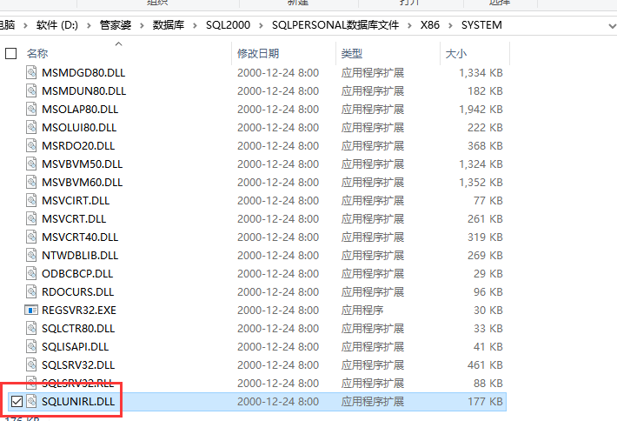Sort files by 名称 column header
The image size is (617, 421).
coord(37,53)
